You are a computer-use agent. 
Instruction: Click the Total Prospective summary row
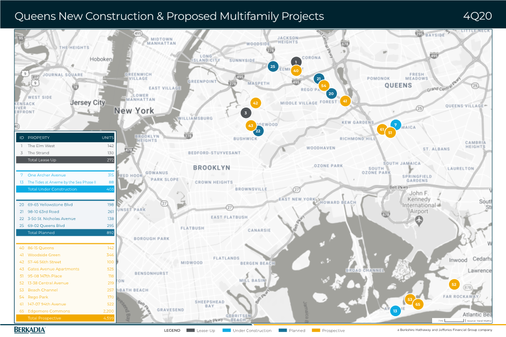65,318
